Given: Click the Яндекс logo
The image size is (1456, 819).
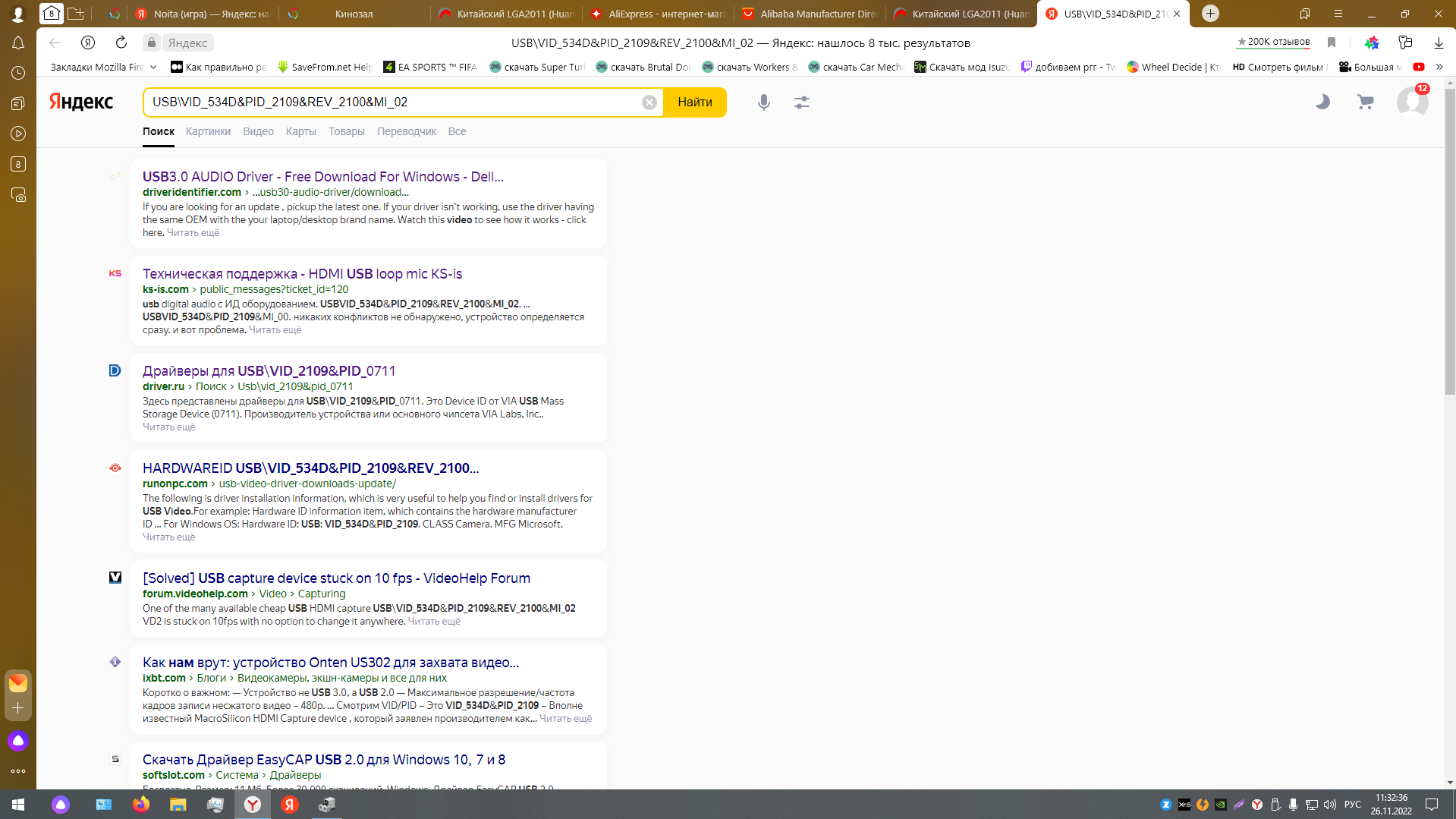Looking at the screenshot, I should point(81,102).
